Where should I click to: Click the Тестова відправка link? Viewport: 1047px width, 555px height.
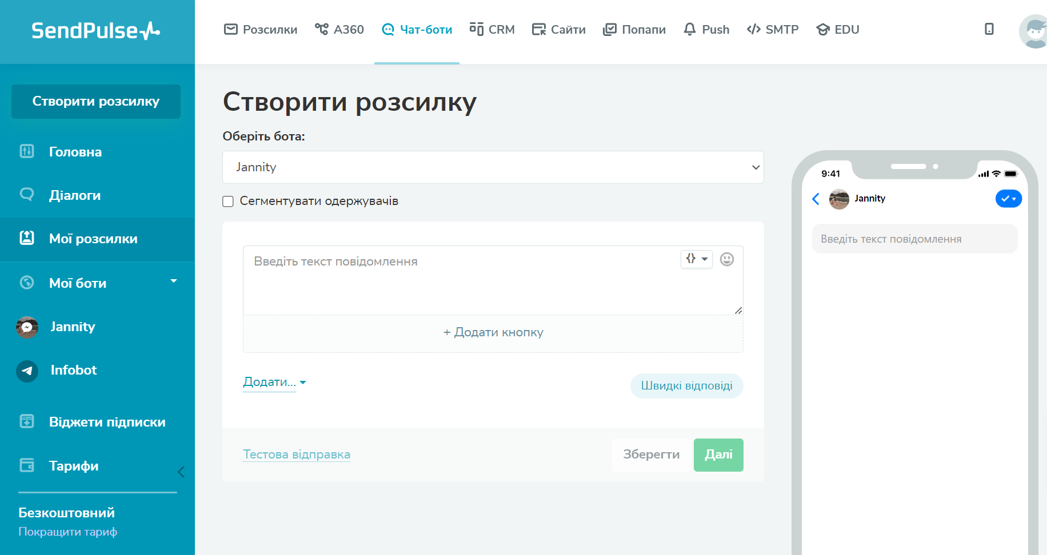click(296, 455)
